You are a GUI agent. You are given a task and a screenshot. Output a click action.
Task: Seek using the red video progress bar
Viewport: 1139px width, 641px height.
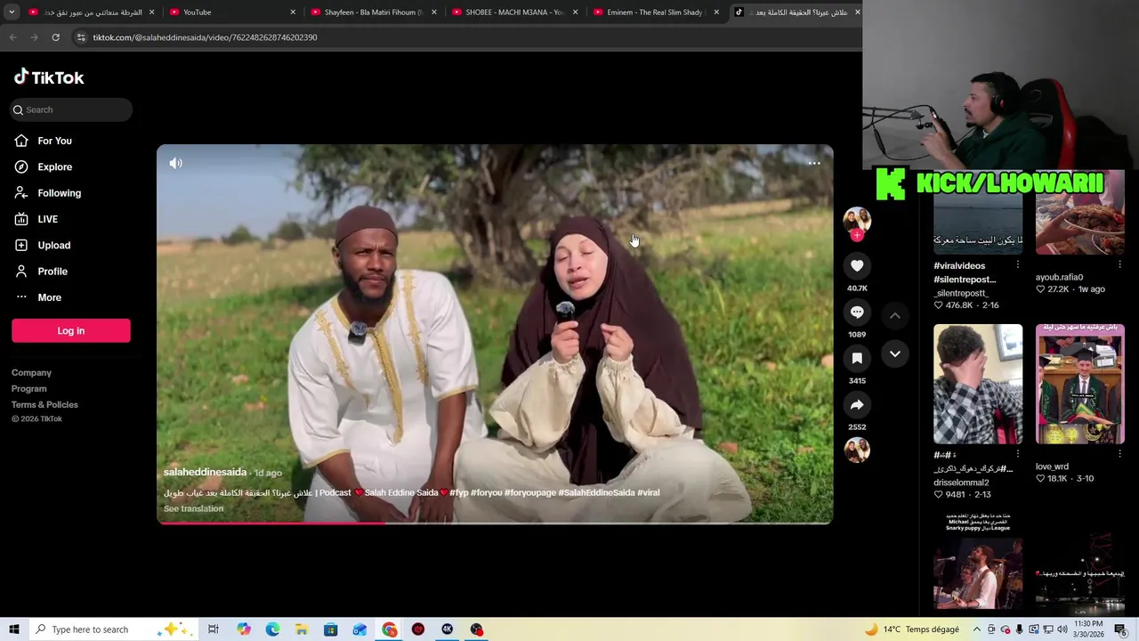495,523
